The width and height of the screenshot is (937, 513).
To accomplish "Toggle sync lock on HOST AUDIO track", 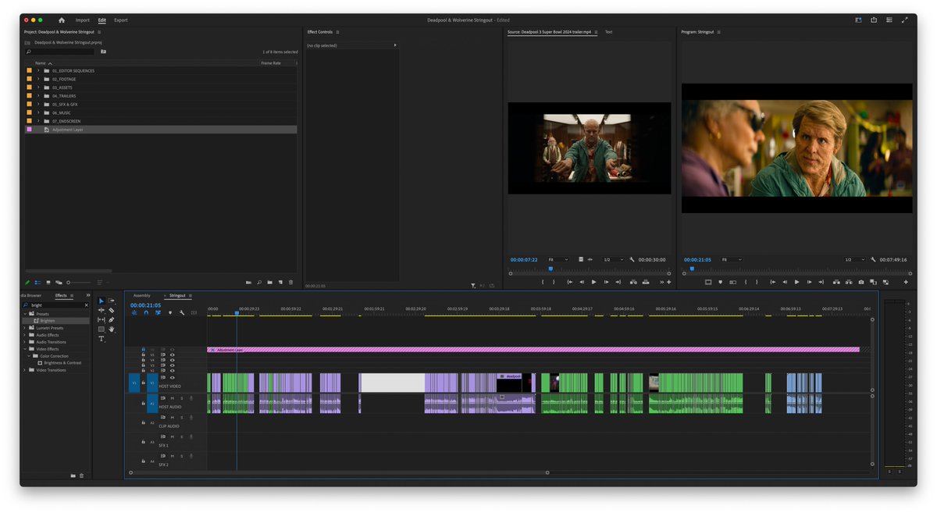I will click(162, 398).
